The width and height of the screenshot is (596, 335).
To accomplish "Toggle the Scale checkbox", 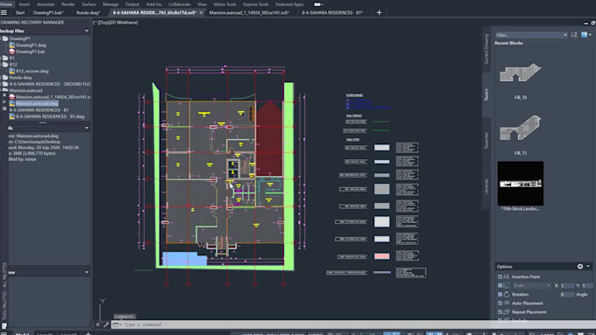I will coord(500,285).
